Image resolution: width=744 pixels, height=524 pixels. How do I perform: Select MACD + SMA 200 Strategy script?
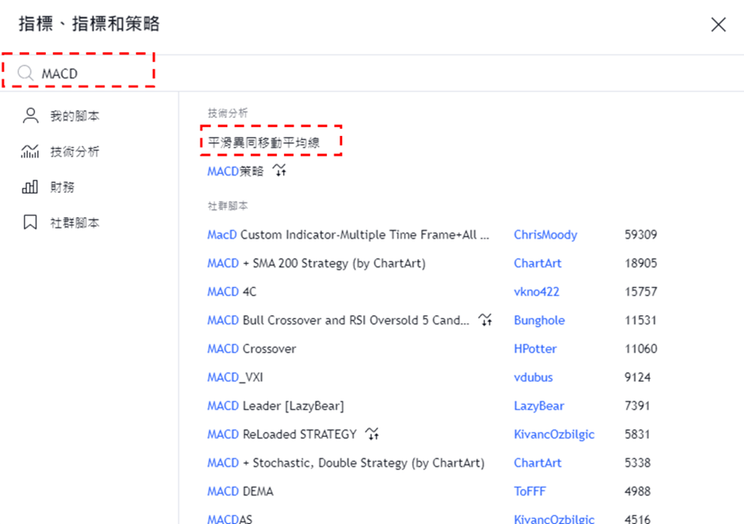tap(317, 263)
